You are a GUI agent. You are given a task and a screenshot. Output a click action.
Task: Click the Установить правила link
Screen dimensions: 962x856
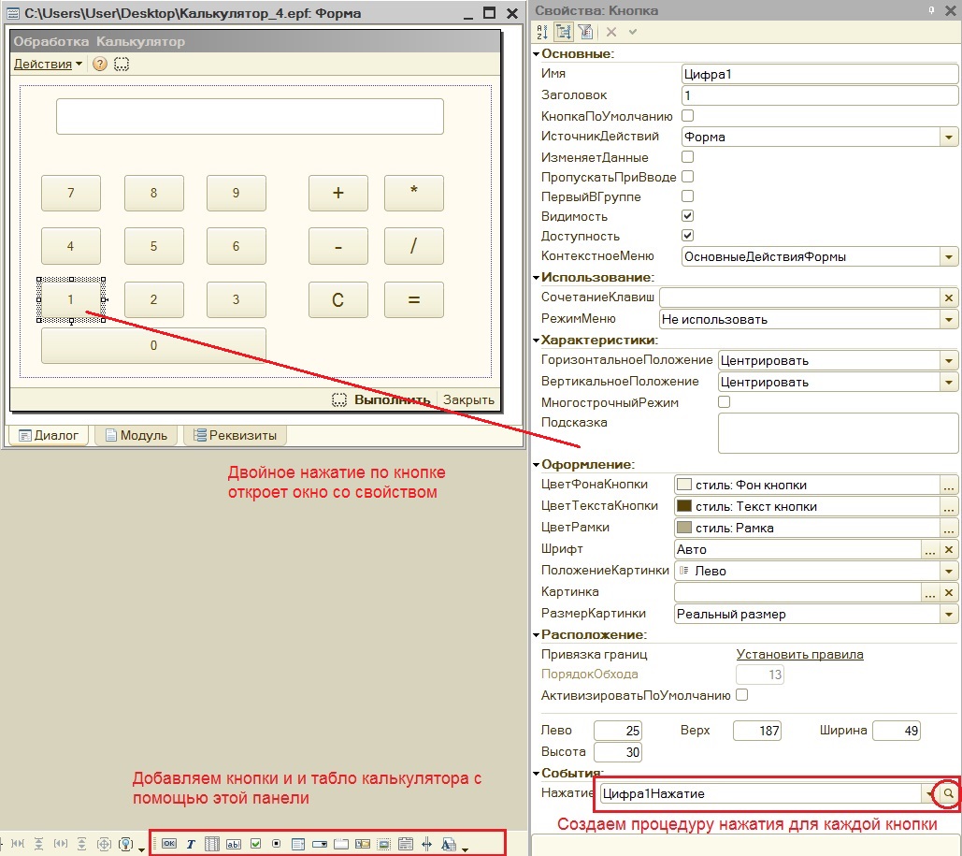[x=799, y=655]
